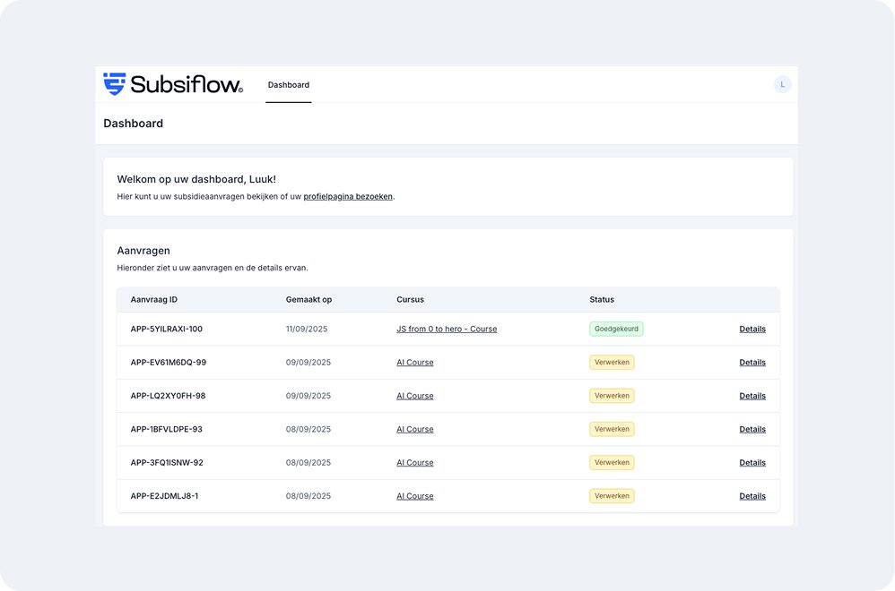The width and height of the screenshot is (895, 591).
Task: Click Verwerken badge for APP-EV61M6DQ-99
Action: 612,363
